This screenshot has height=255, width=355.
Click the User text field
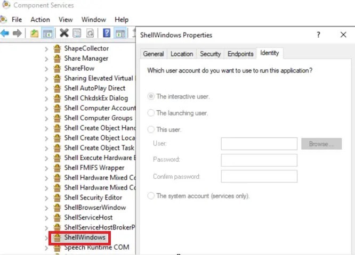[x=259, y=144]
